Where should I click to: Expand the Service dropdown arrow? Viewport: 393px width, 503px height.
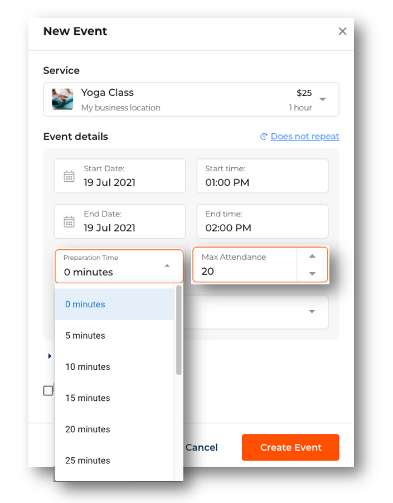click(323, 100)
